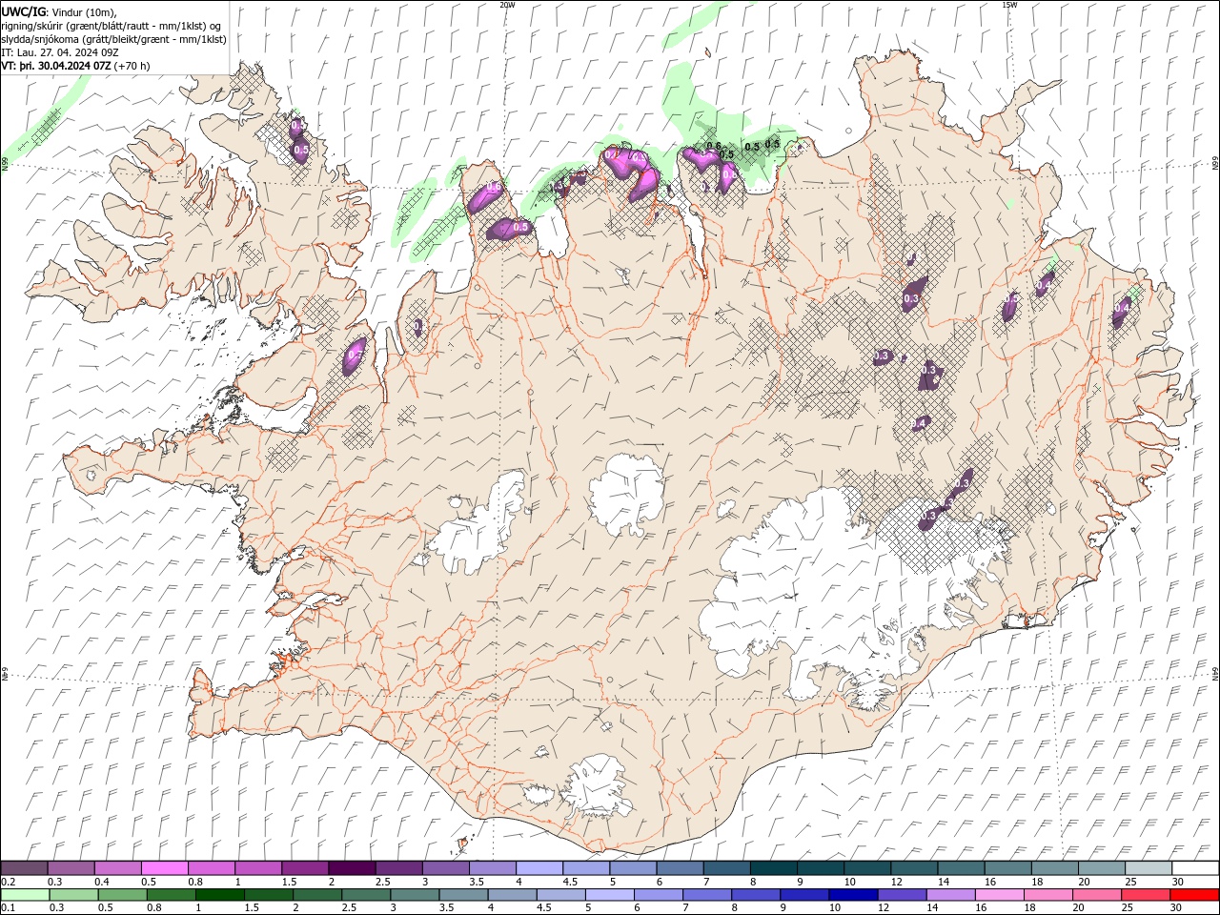Pick the green 0.8 rain legend swatch

[172, 894]
